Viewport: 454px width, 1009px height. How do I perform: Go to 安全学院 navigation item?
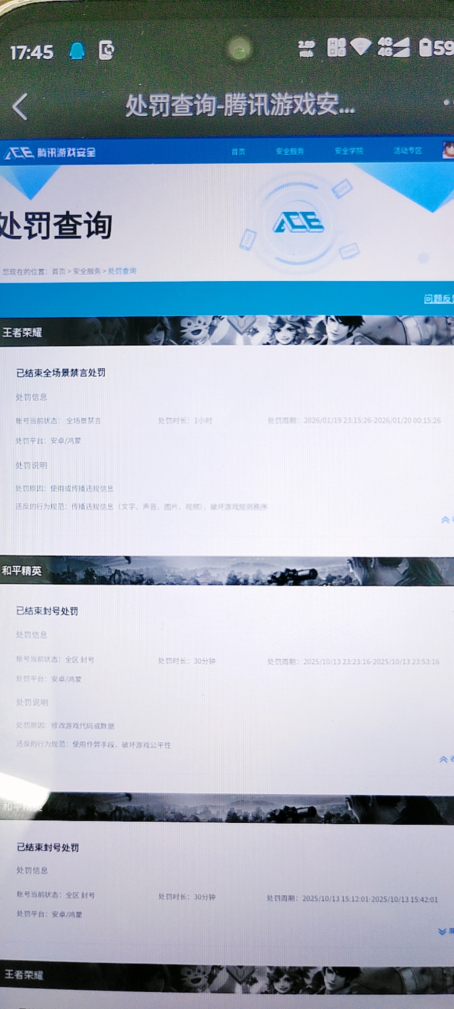pos(348,151)
